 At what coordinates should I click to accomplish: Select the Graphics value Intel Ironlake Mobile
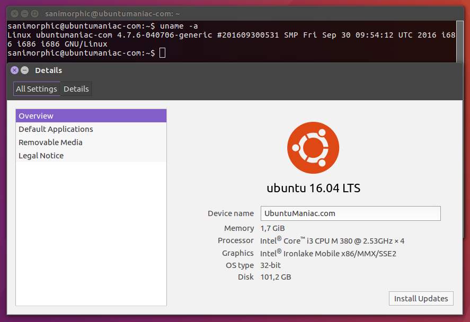pyautogui.click(x=328, y=253)
